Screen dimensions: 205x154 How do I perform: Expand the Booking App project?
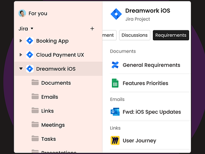coord(21,41)
